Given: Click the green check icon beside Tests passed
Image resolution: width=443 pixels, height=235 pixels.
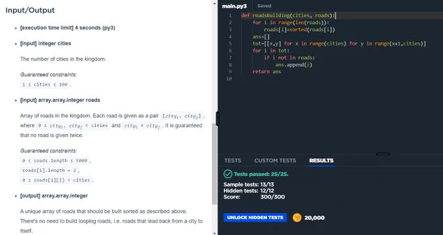Looking at the screenshot, I should point(228,174).
